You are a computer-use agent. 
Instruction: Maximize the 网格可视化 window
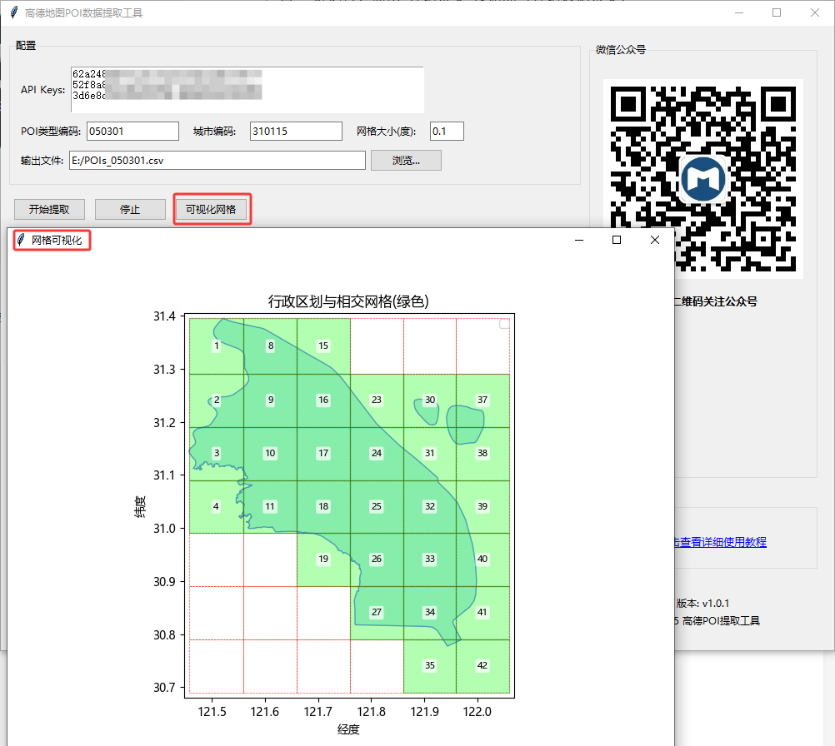617,240
